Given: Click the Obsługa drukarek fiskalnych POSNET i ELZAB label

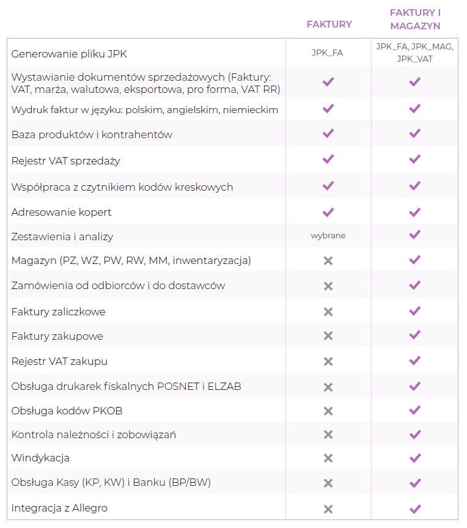Looking at the screenshot, I should (130, 386).
